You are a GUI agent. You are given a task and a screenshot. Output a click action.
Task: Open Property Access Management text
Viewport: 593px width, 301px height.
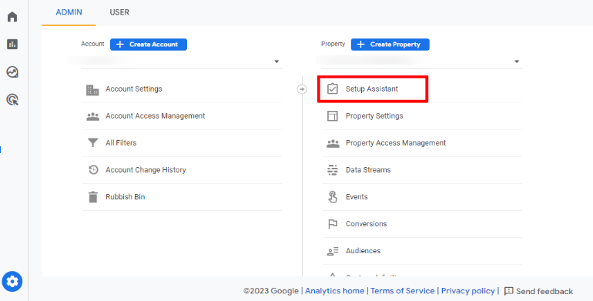[x=396, y=143]
